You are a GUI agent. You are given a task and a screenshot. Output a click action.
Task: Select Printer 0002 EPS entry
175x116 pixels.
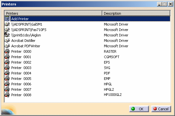pos(88,62)
